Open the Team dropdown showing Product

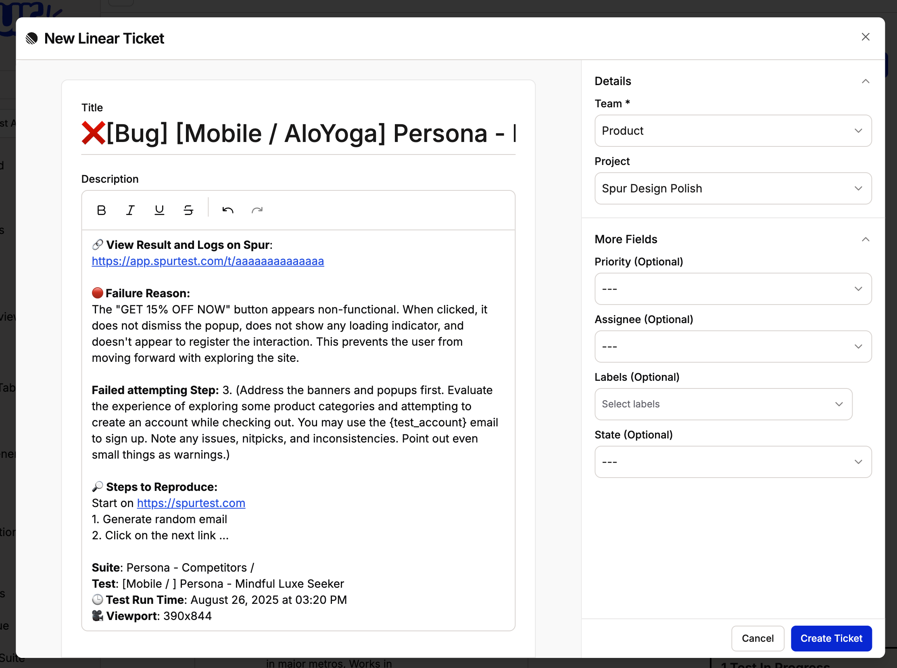pyautogui.click(x=732, y=131)
